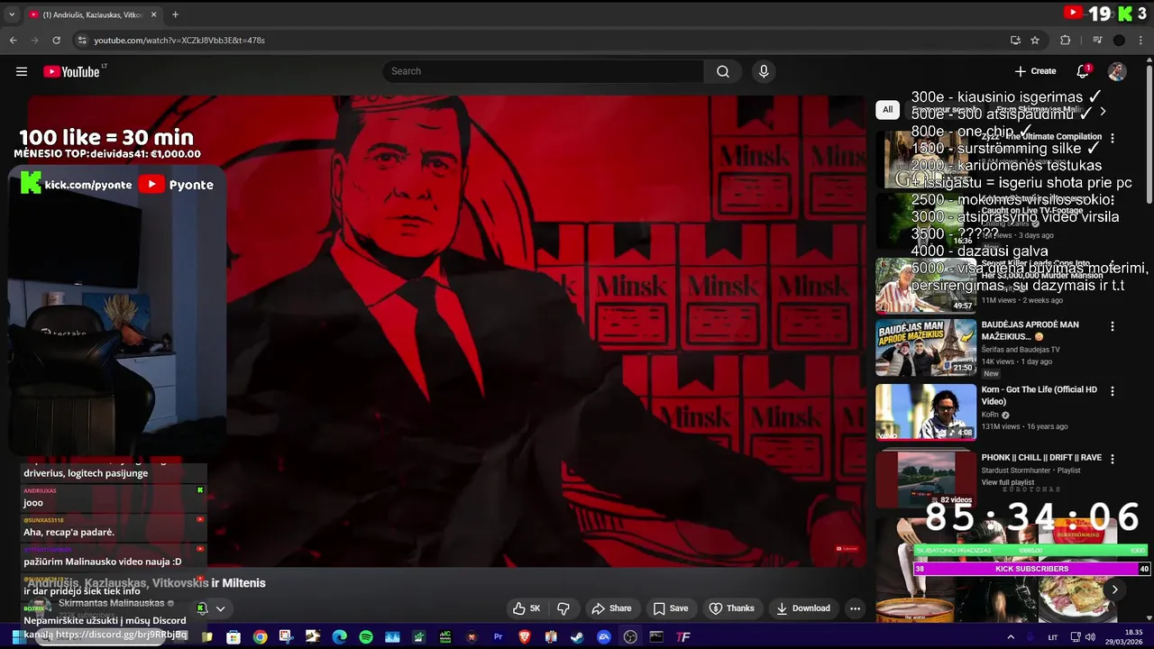Open options for Korn Got The Life
The width and height of the screenshot is (1154, 649).
pyautogui.click(x=1113, y=391)
